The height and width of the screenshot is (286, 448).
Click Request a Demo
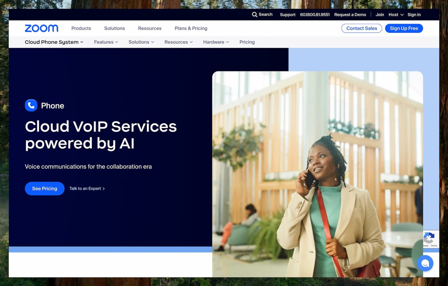(350, 15)
